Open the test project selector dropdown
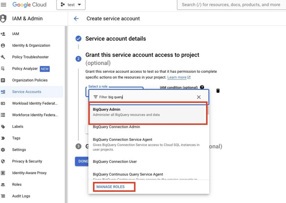The image size is (286, 203). [71, 5]
